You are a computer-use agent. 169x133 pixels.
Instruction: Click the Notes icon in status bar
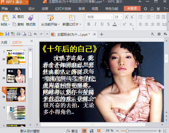point(68,131)
